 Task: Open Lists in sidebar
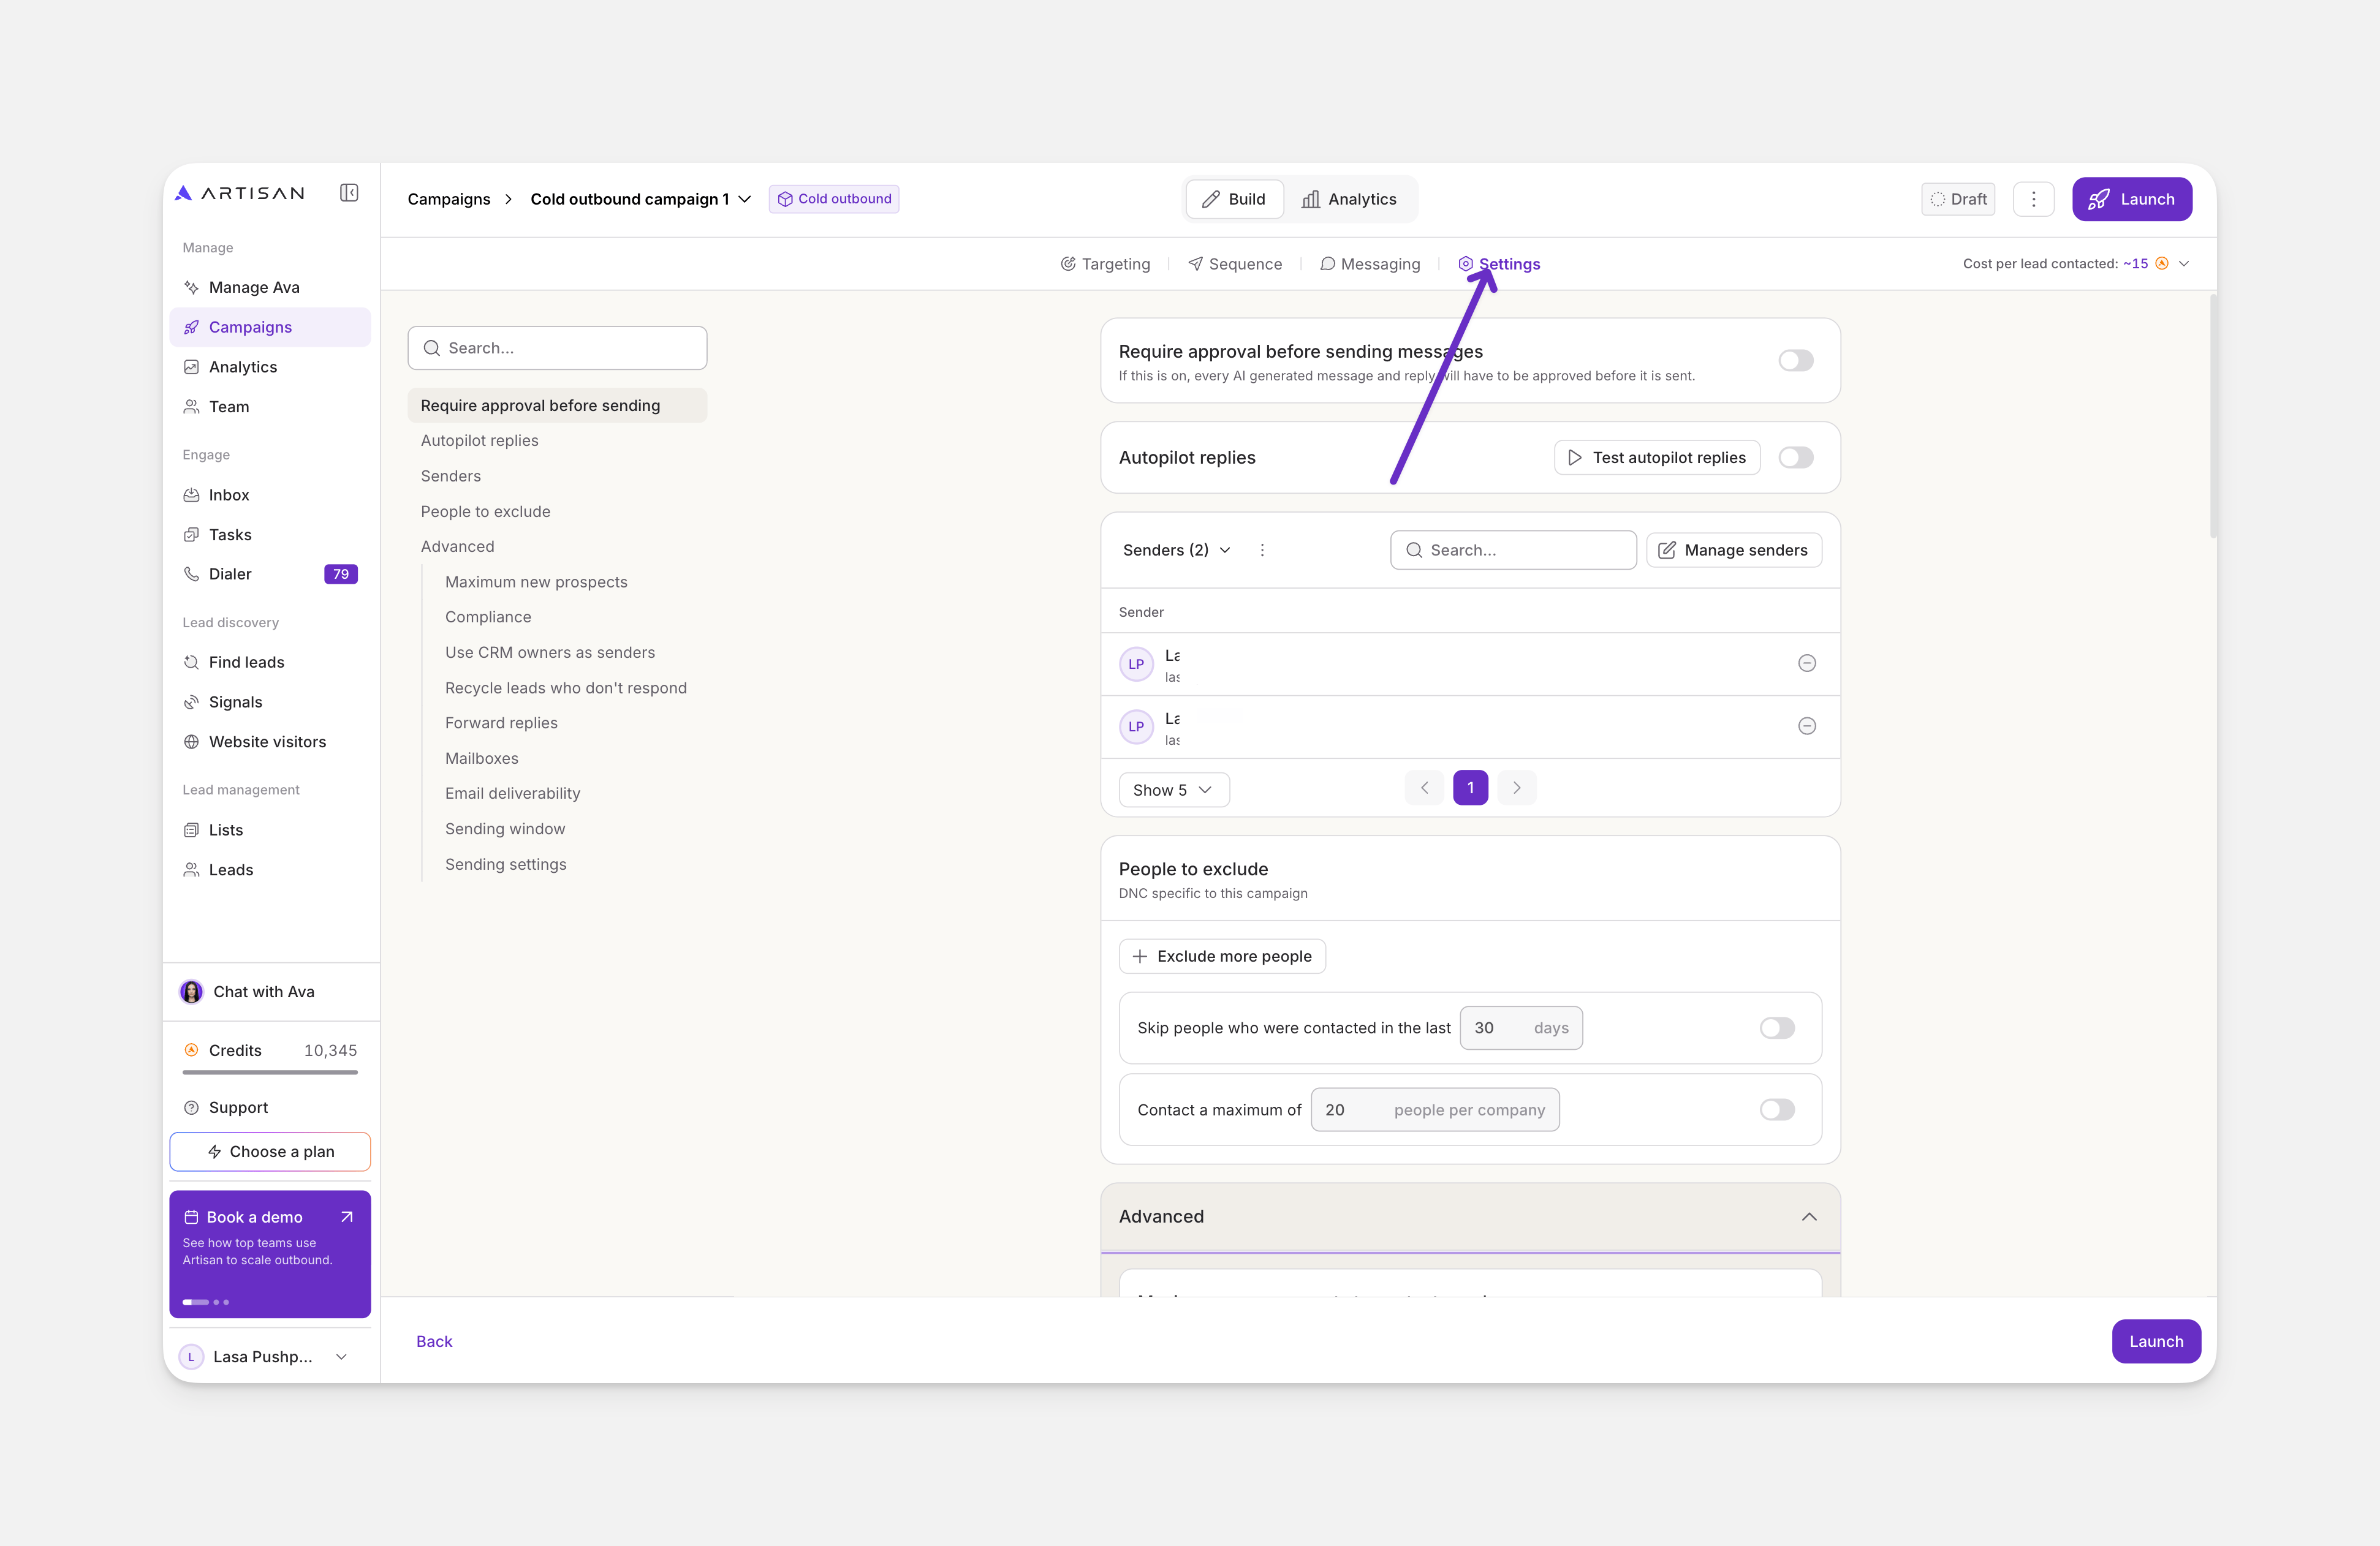(270, 831)
